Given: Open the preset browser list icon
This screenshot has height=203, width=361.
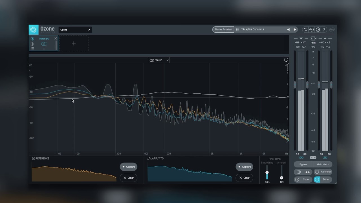Looking at the screenshot, I should coord(237,29).
